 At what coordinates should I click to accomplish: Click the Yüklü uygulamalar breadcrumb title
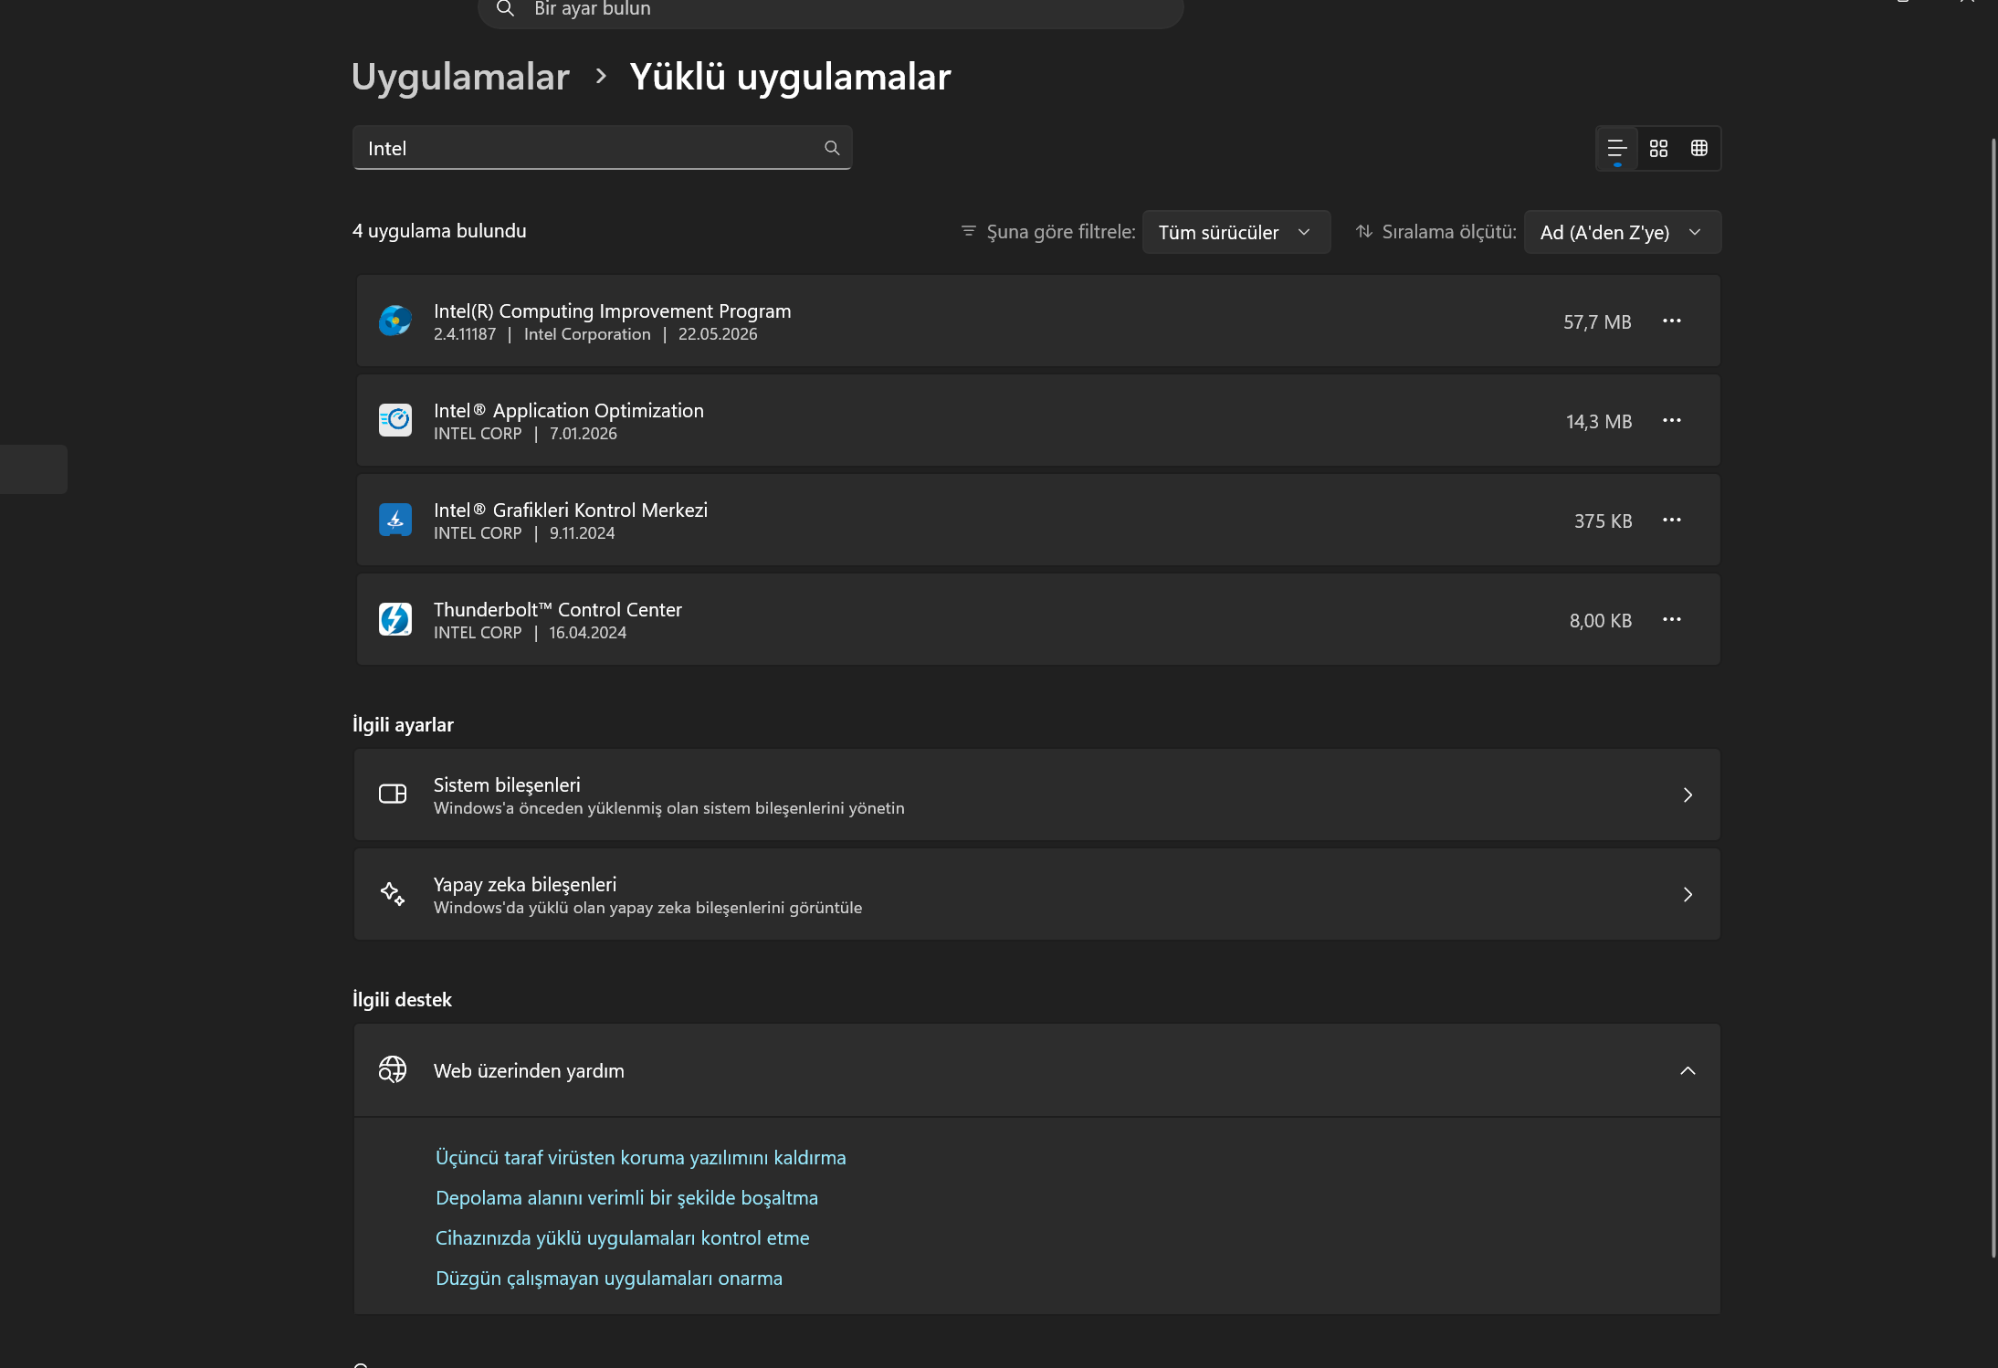pyautogui.click(x=790, y=77)
